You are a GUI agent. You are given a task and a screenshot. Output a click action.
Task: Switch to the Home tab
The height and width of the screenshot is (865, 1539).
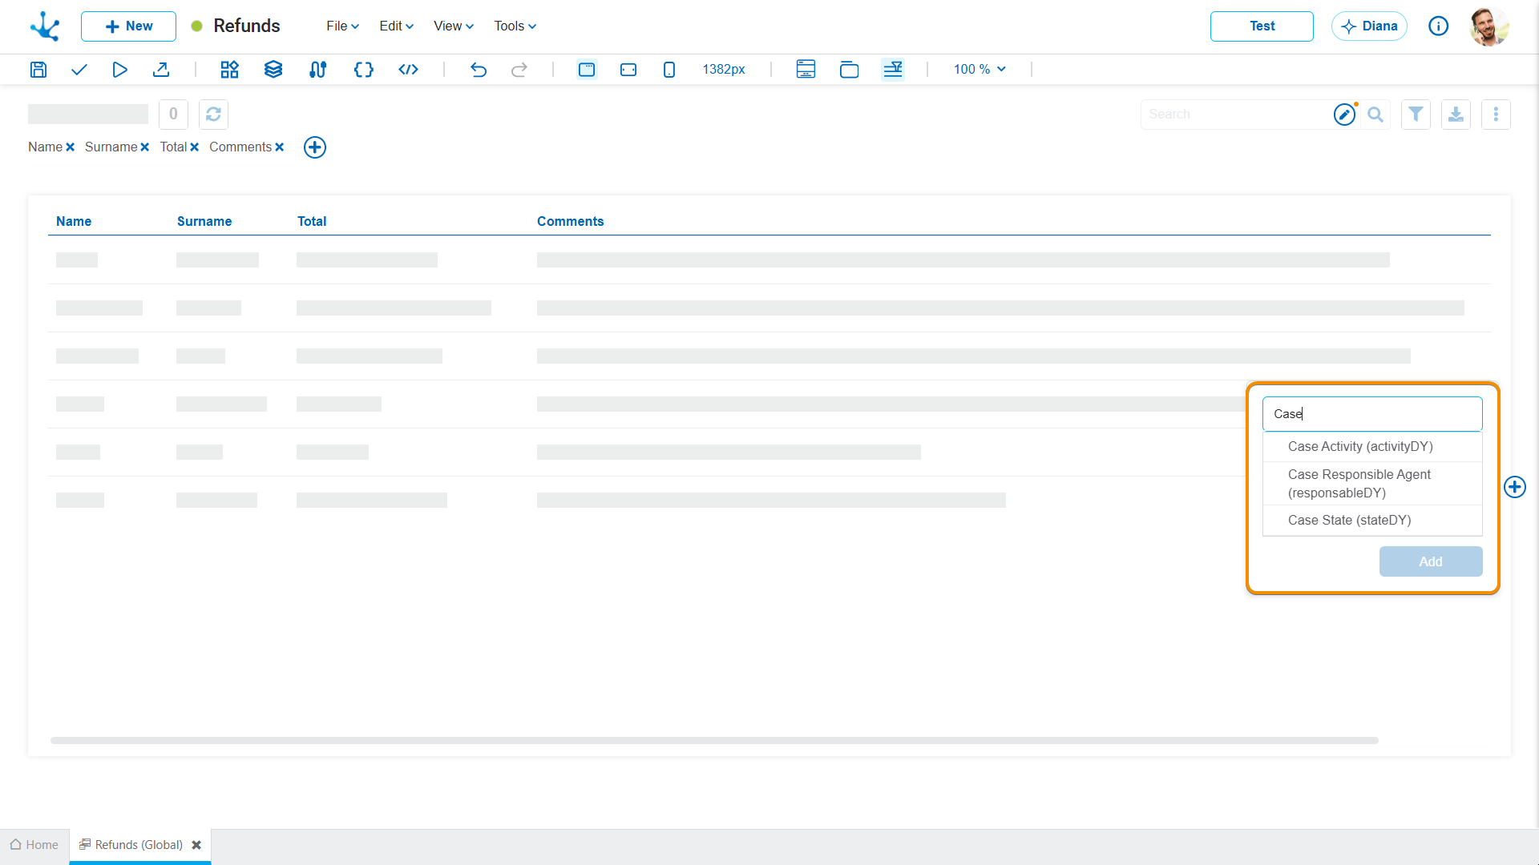pyautogui.click(x=34, y=845)
